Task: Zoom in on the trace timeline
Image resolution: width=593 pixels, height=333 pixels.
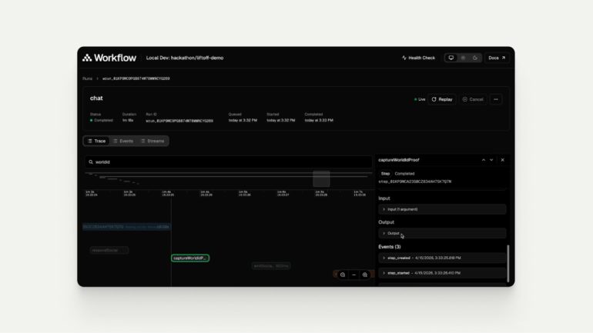Action: tap(365, 275)
